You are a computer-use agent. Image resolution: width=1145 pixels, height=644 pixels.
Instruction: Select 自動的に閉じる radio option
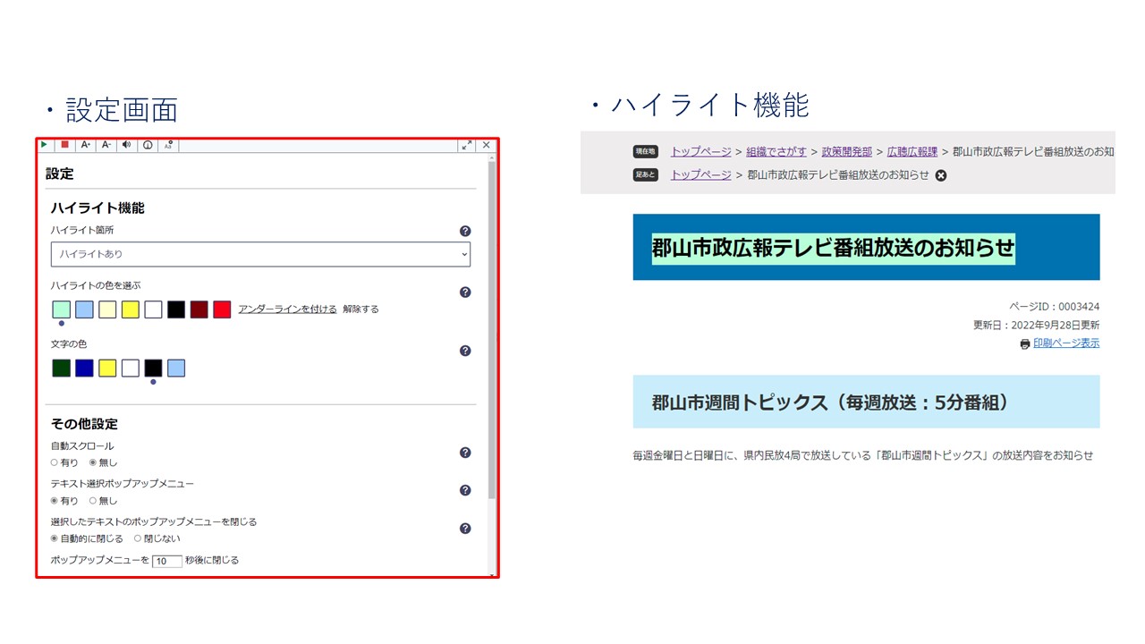(55, 538)
